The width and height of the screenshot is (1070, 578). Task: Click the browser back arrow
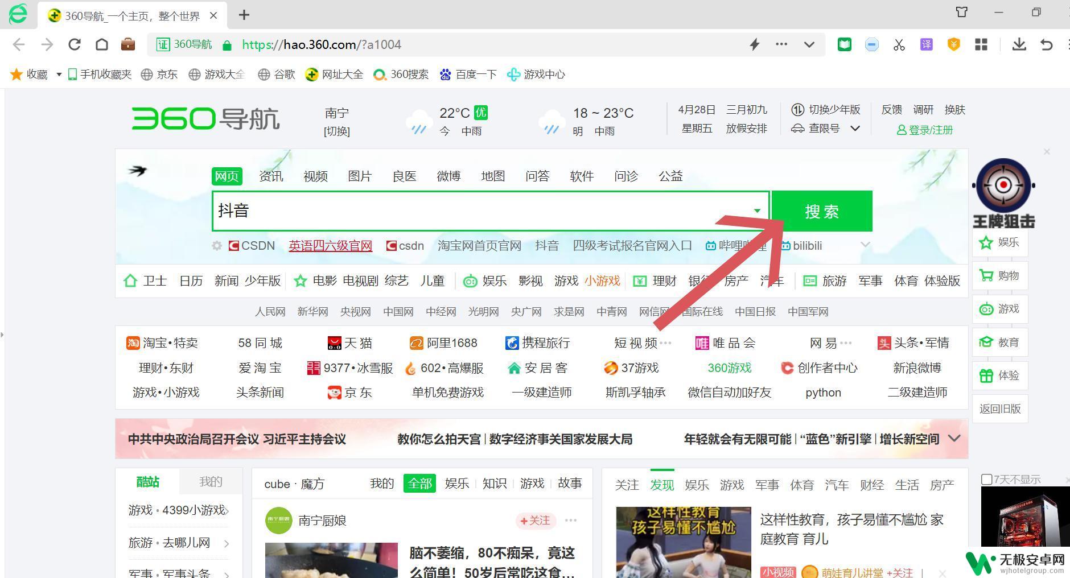(x=19, y=44)
